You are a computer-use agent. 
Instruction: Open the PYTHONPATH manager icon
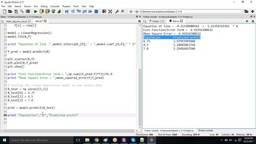click(123, 12)
